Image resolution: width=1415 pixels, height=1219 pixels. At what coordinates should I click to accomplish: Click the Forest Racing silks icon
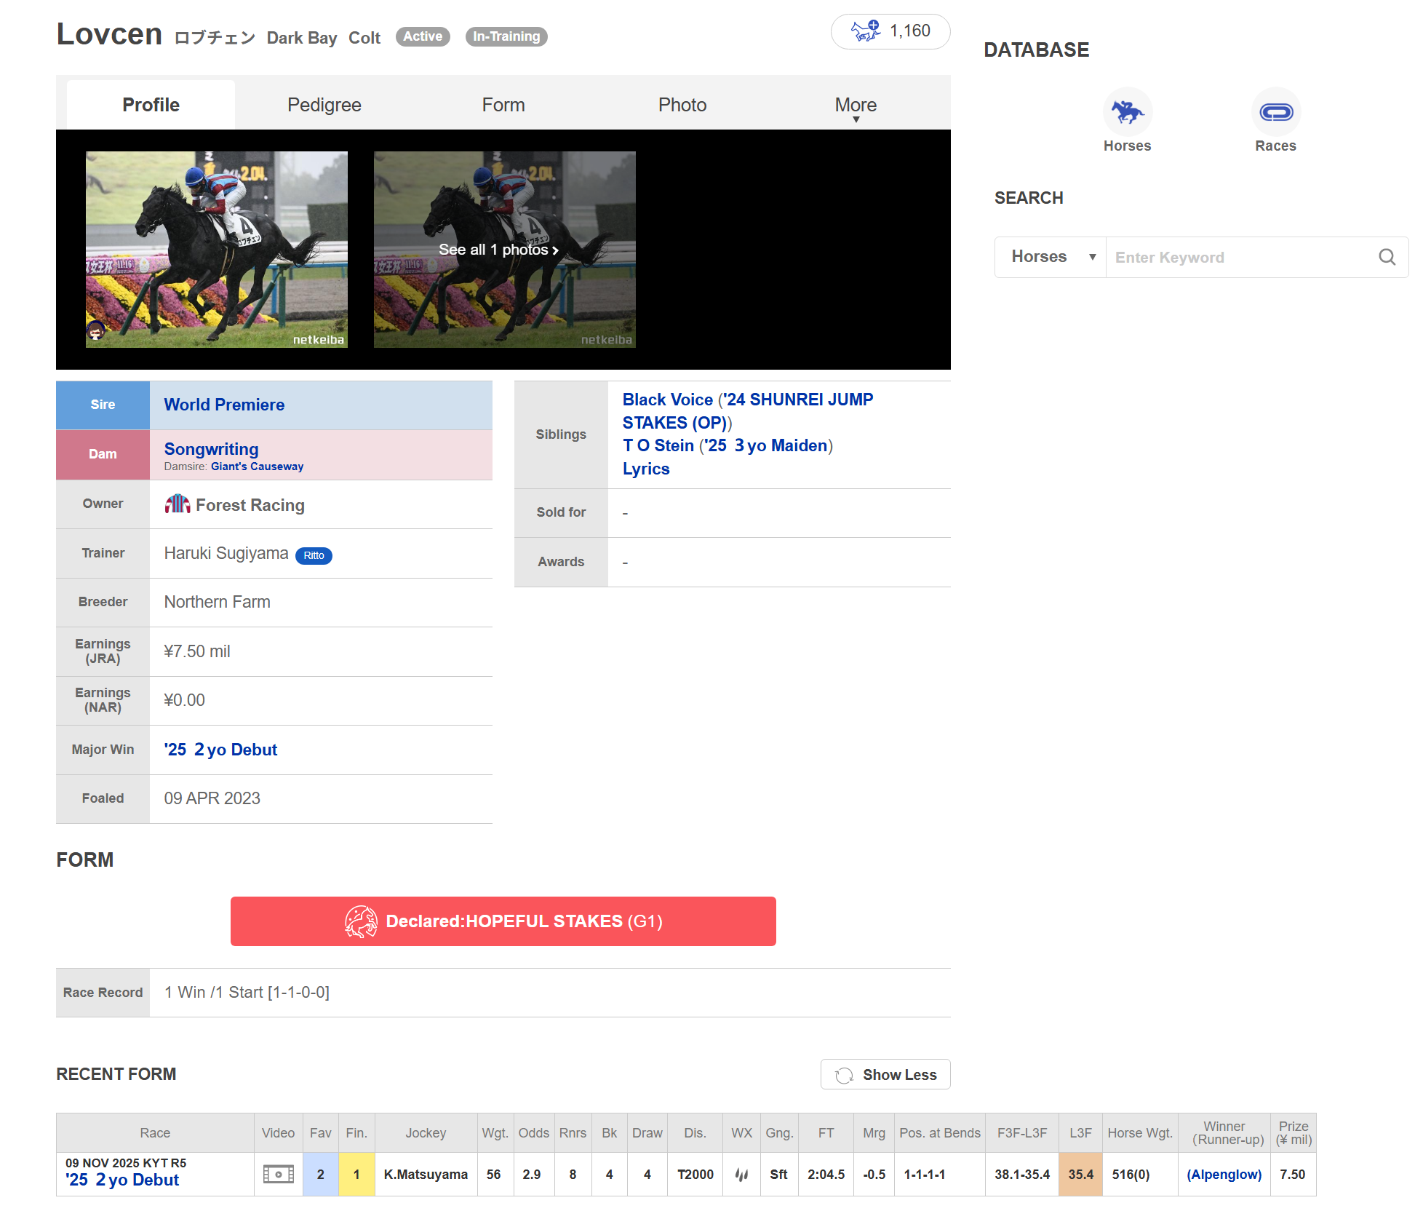[177, 504]
